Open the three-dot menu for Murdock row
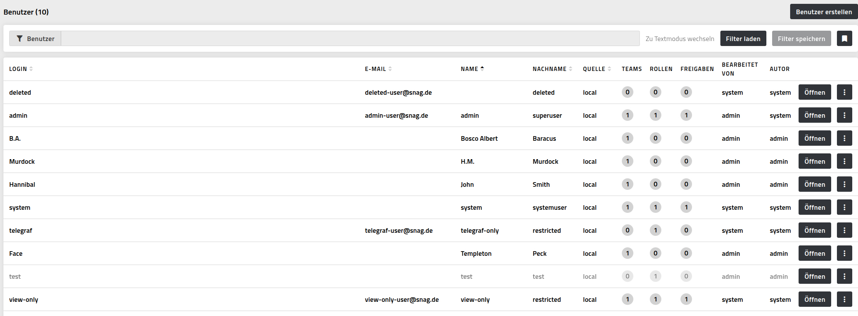 [844, 161]
